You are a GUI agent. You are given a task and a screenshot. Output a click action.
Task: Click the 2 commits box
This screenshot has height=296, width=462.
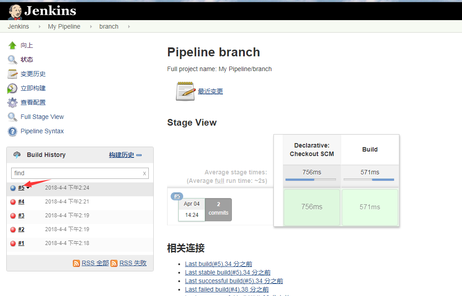218,210
